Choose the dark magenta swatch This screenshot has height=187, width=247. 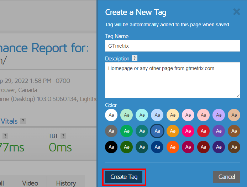(188, 147)
